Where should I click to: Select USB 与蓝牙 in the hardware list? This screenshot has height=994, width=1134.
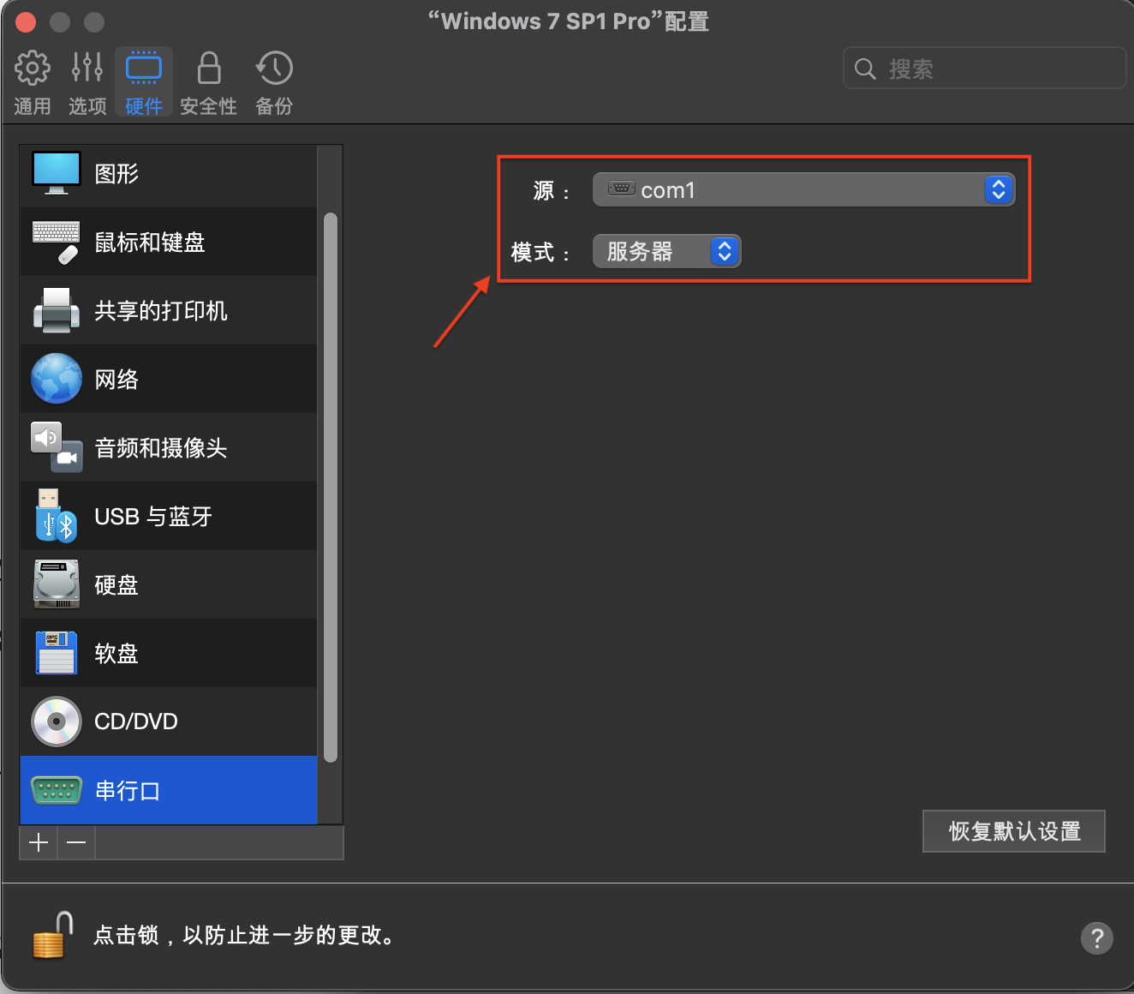pos(169,516)
